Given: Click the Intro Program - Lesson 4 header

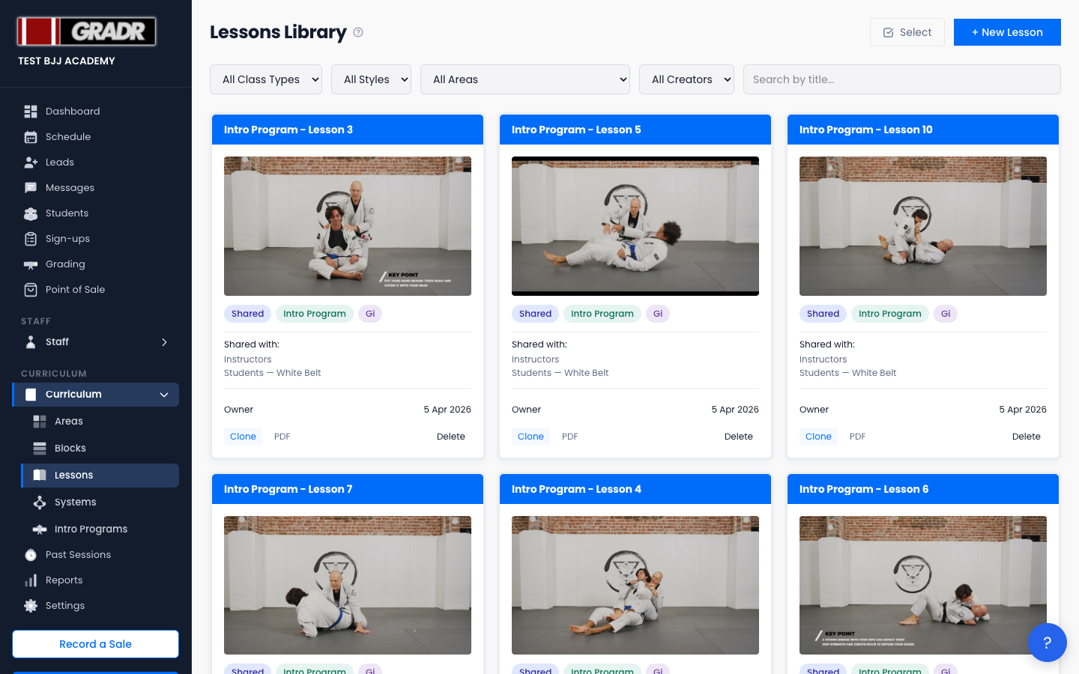Looking at the screenshot, I should click(x=635, y=489).
